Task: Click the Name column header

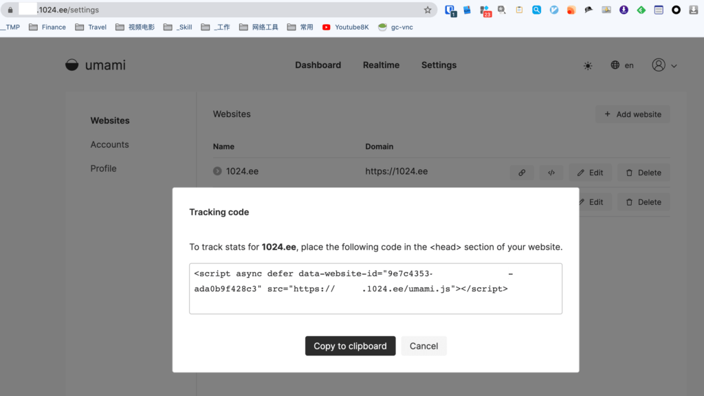Action: pyautogui.click(x=223, y=146)
